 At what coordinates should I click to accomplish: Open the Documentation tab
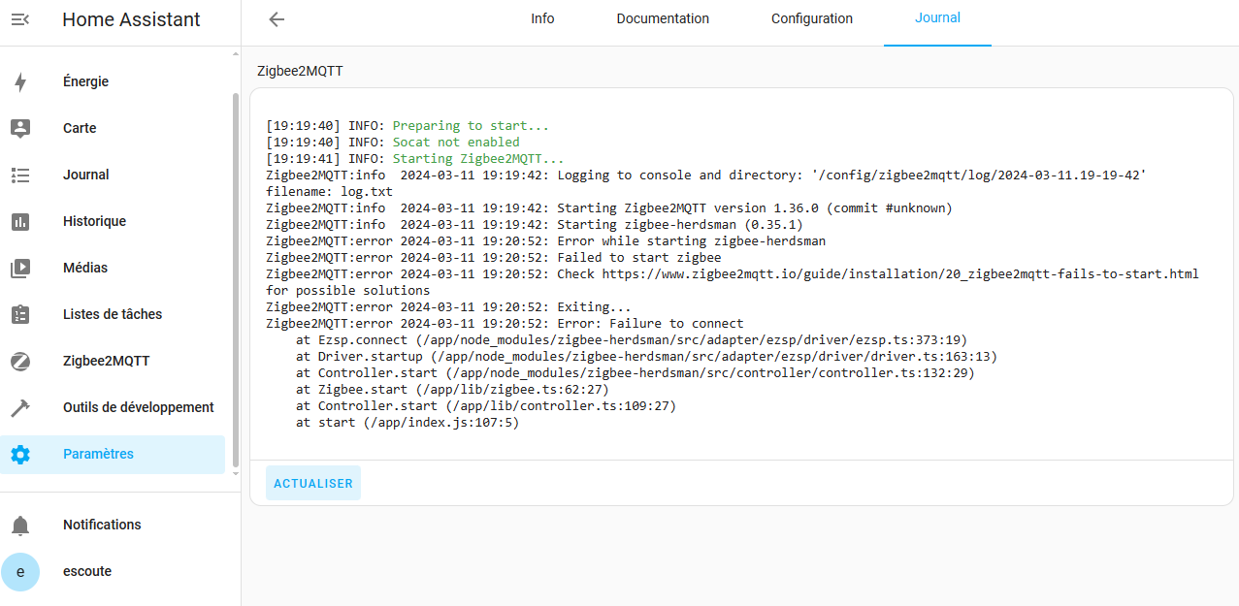(x=663, y=19)
